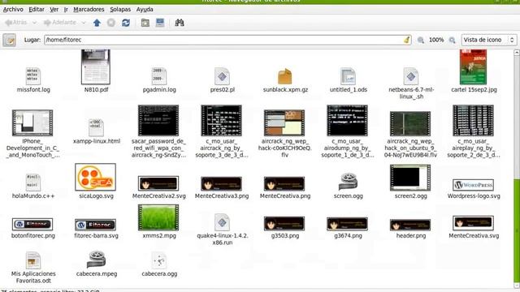Select the g3674.png thumbnail

click(x=347, y=224)
